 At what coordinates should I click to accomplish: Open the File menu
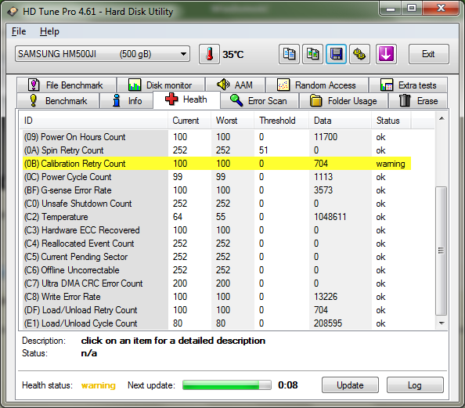click(x=19, y=31)
